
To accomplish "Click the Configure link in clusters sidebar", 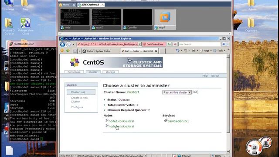I will point(77,107).
